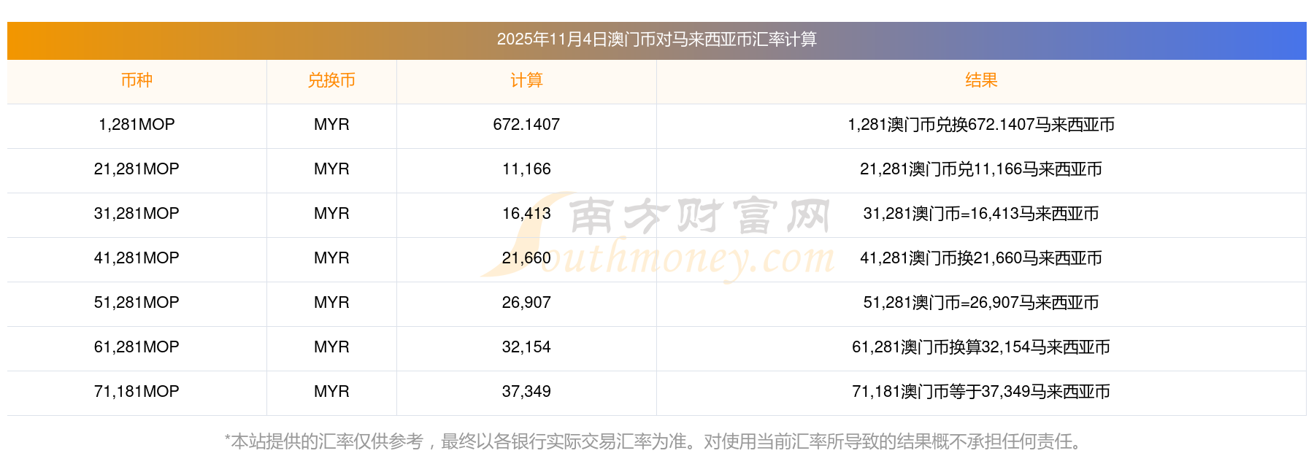Viewport: 1314px width, 464px height.
Task: Select the 计算 column header
Action: click(526, 80)
